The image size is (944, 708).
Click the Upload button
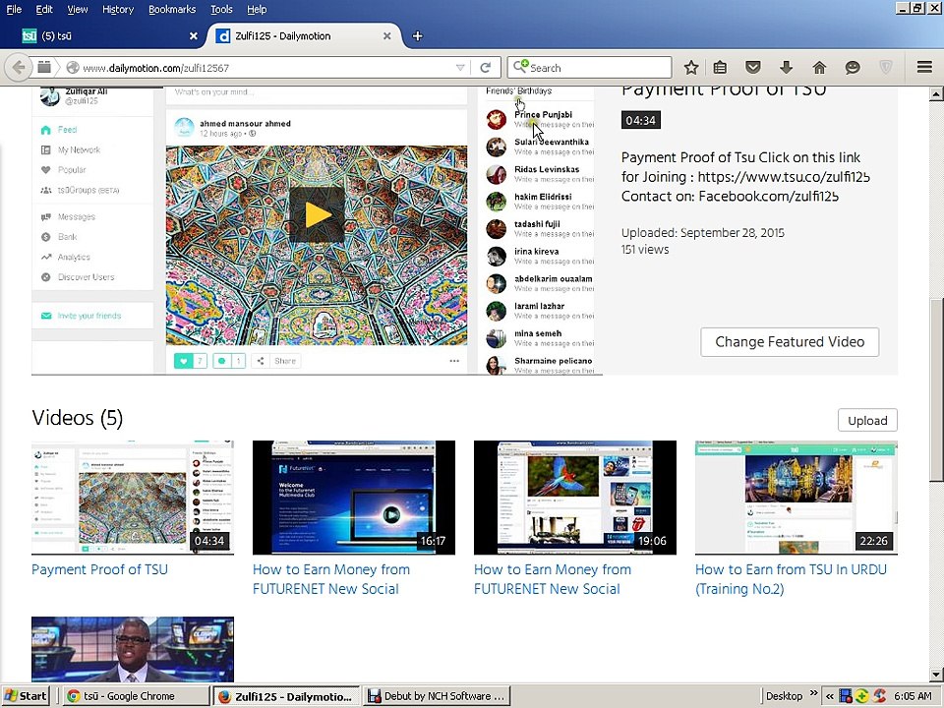tap(867, 420)
